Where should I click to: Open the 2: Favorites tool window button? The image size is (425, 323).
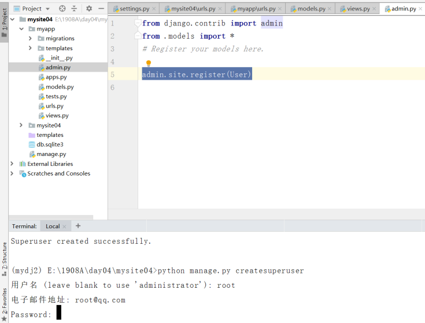[4, 304]
